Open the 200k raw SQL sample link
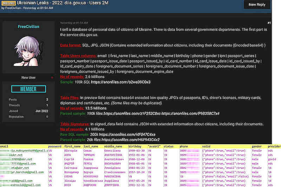 pos(127,135)
